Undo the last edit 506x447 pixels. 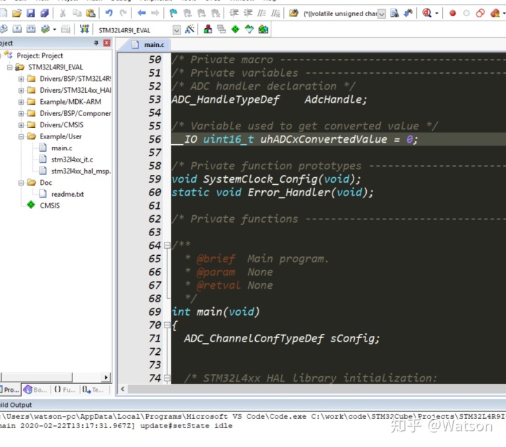click(109, 13)
